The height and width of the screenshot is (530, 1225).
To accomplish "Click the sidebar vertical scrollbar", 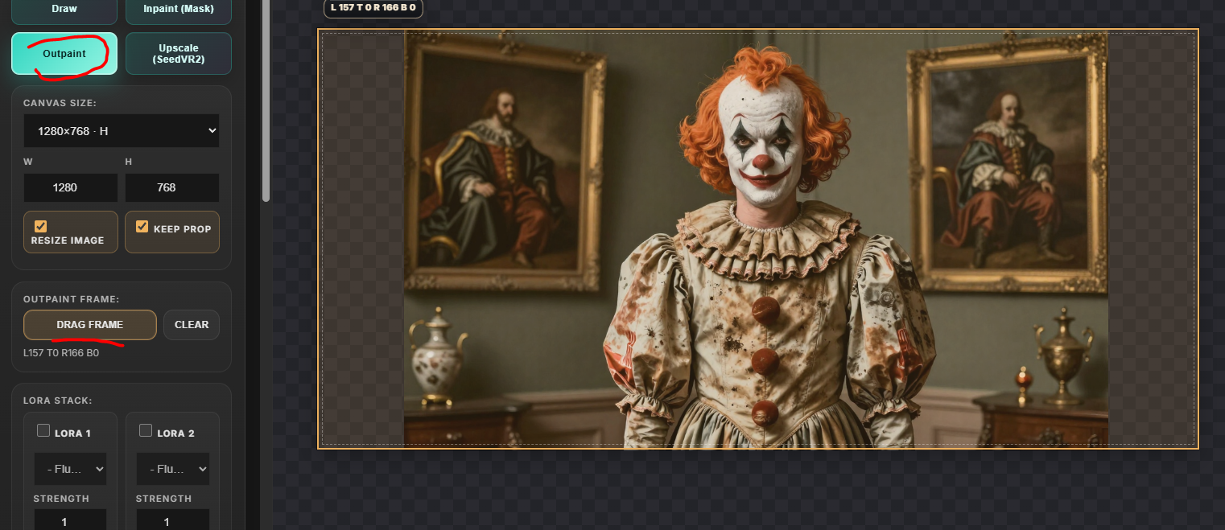I will 266,101.
